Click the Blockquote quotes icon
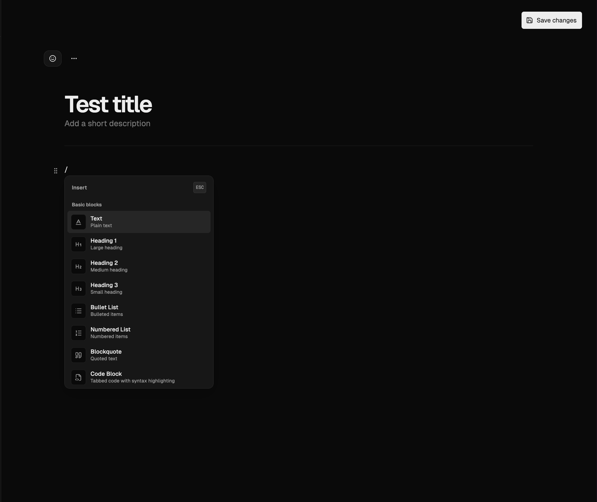Screen dimensions: 597x502 79,355
